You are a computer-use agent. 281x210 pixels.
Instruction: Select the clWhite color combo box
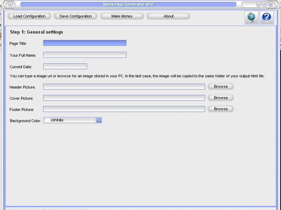tap(72, 120)
